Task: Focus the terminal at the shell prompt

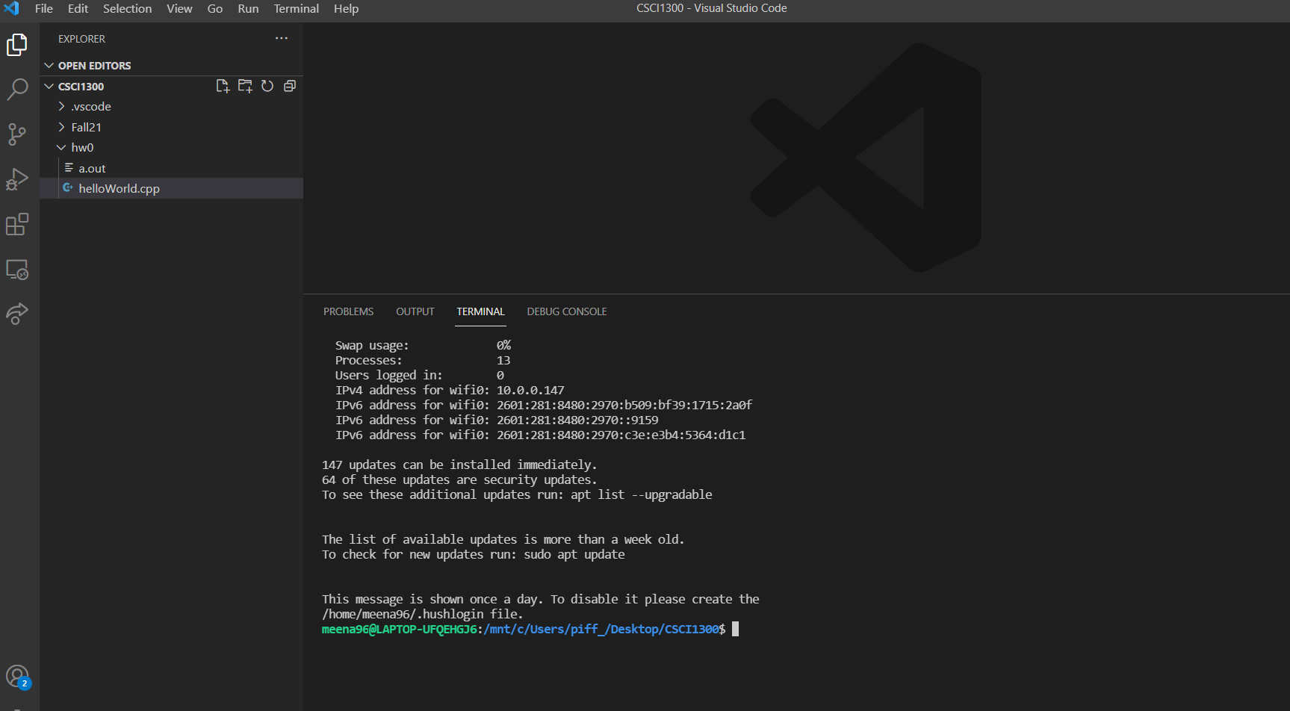Action: point(736,629)
